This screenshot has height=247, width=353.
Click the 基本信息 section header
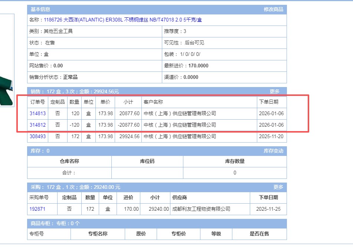click(40, 9)
